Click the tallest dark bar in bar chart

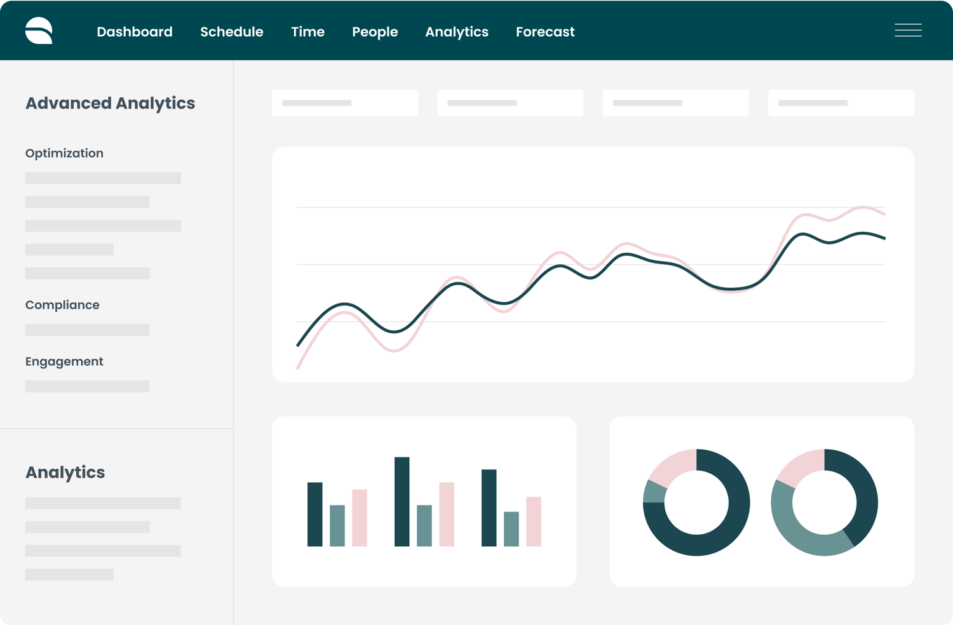[x=402, y=501]
